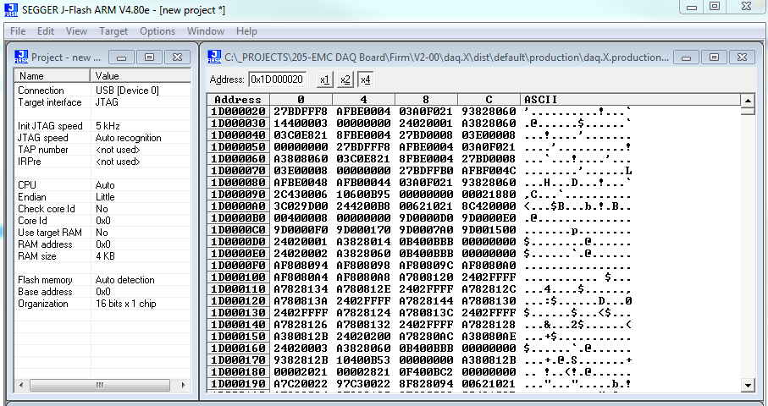Close the Project panel window

[x=176, y=57]
